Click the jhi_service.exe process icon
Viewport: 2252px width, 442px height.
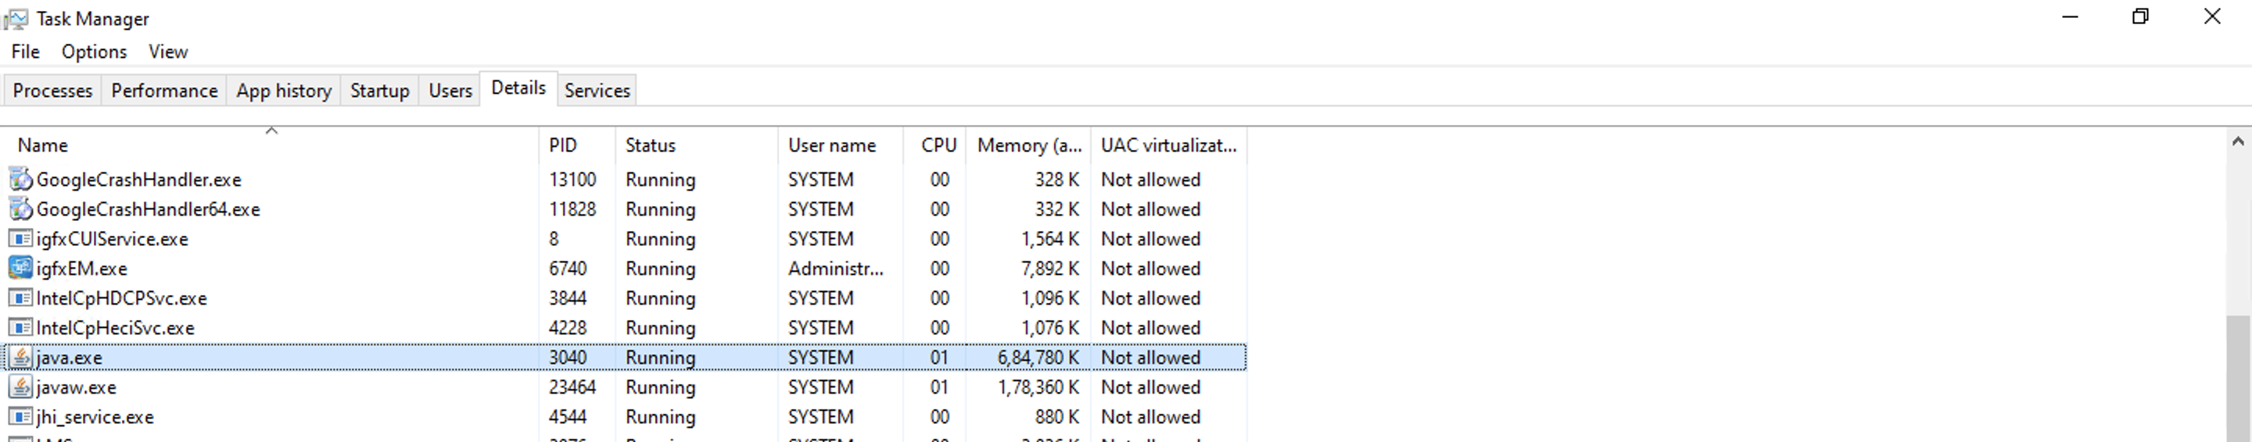click(x=20, y=417)
